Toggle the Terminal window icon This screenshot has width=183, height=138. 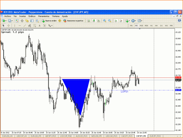[32, 21]
